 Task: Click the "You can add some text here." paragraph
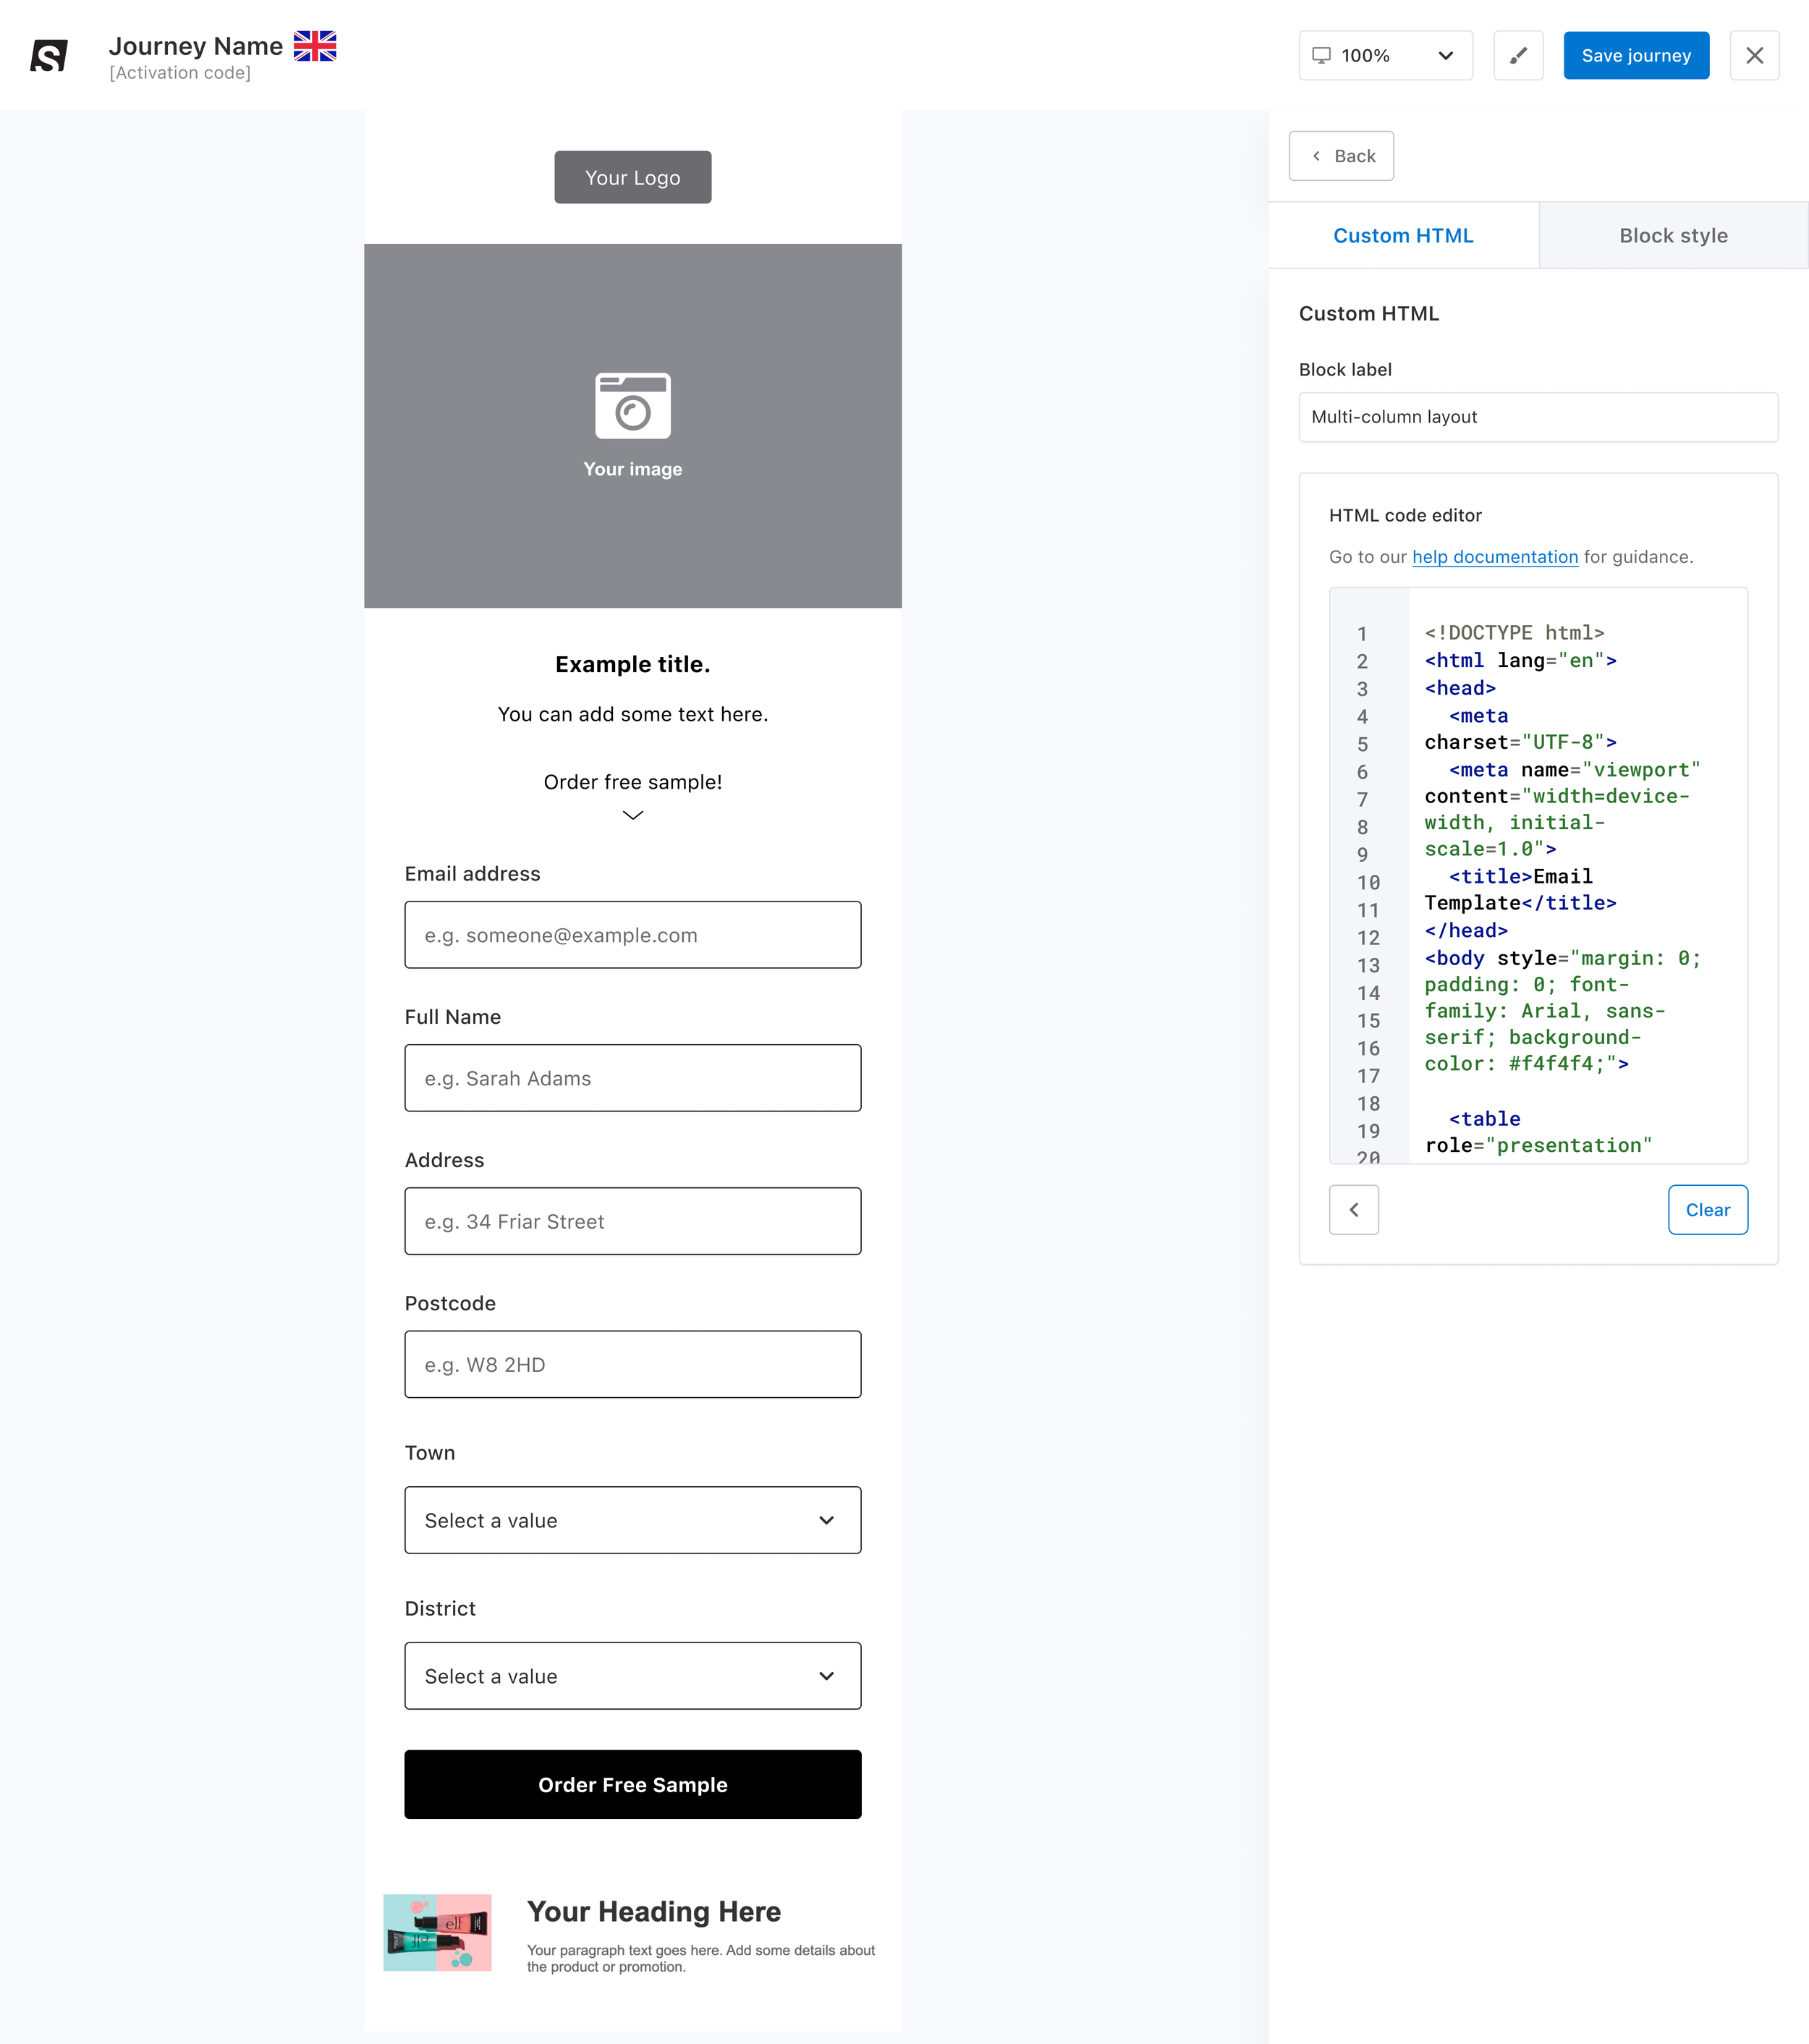(x=633, y=714)
